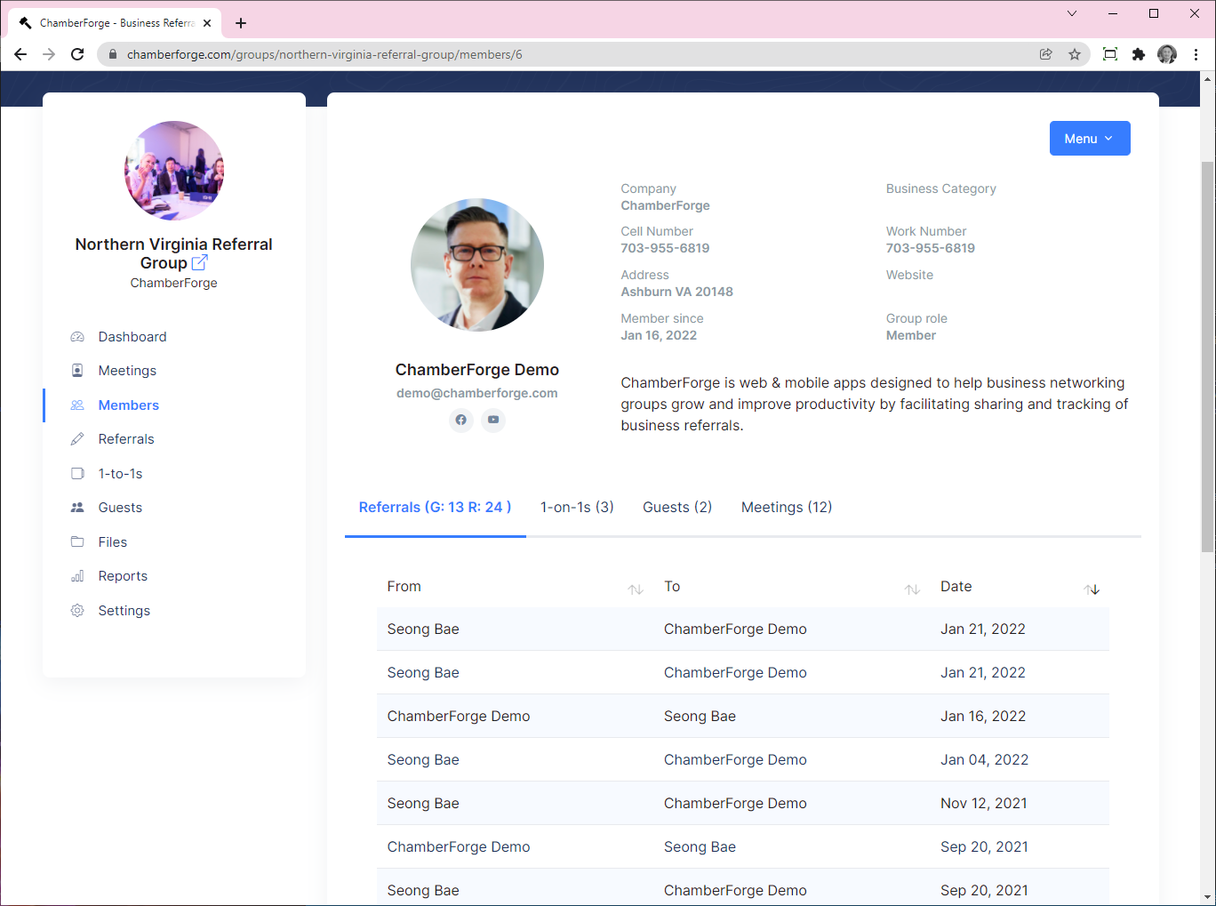1216x906 pixels.
Task: Open Dashboard from the sidebar
Action: tap(132, 337)
